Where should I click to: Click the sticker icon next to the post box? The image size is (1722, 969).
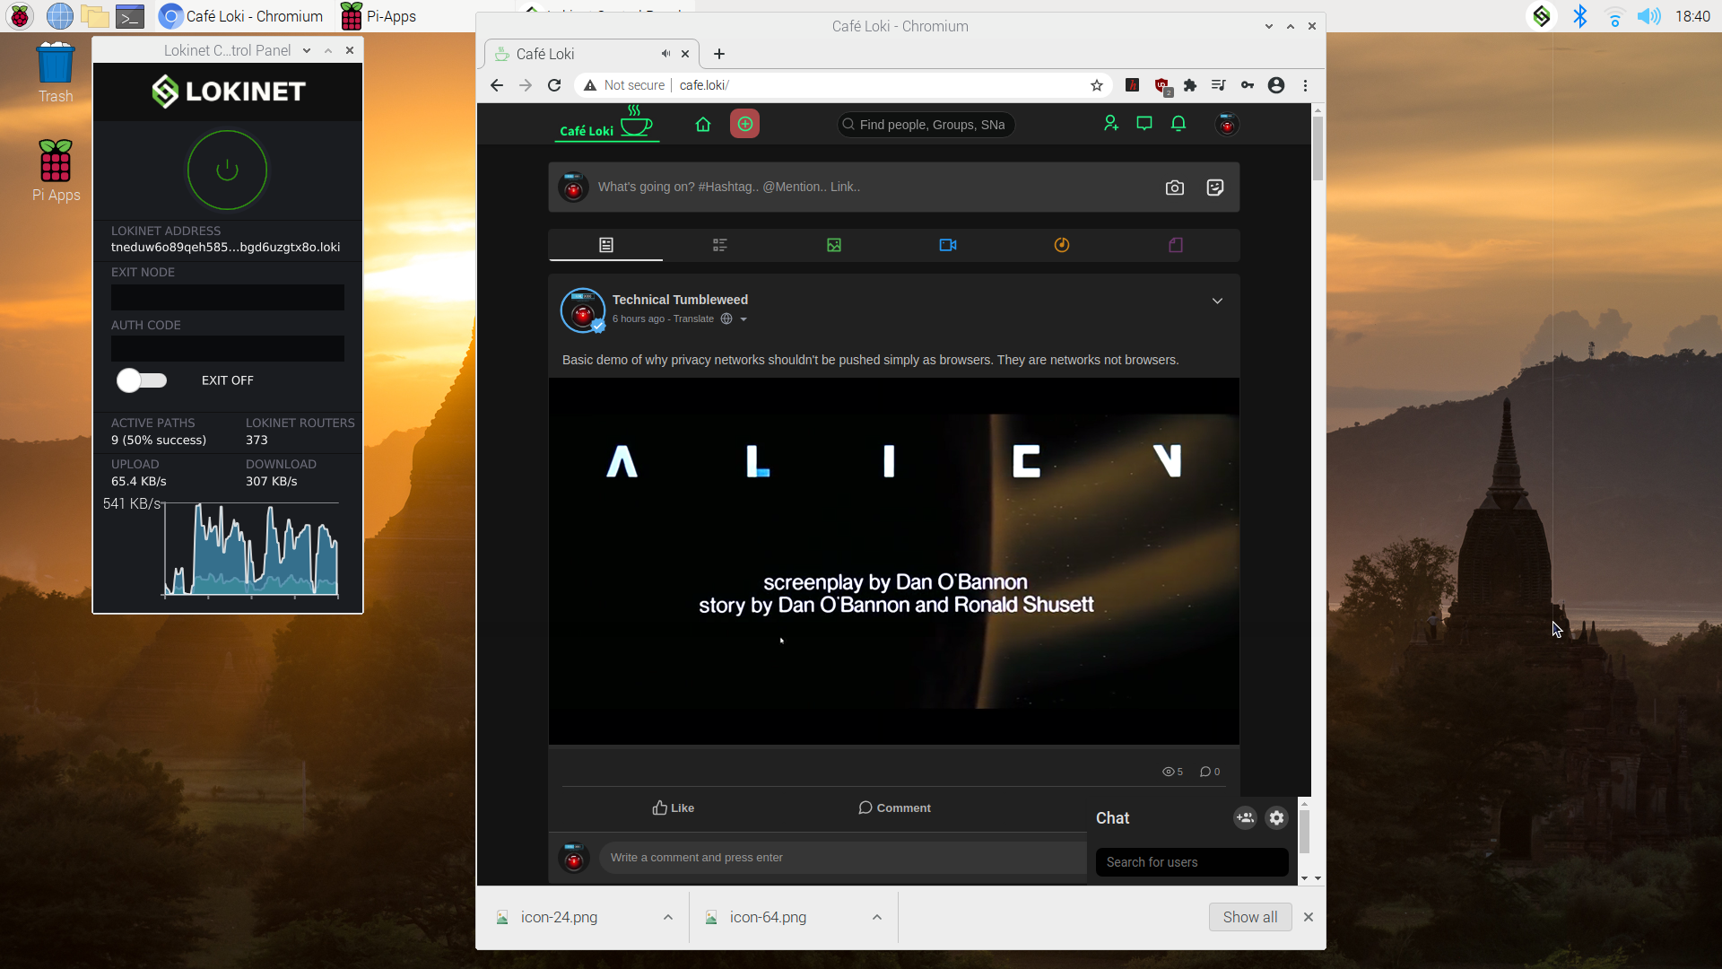pos(1215,188)
